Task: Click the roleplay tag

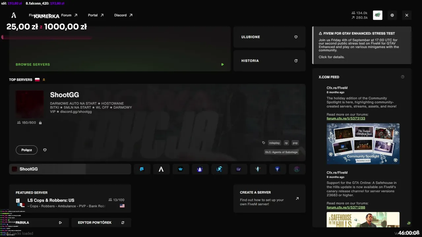Action: 274,143
